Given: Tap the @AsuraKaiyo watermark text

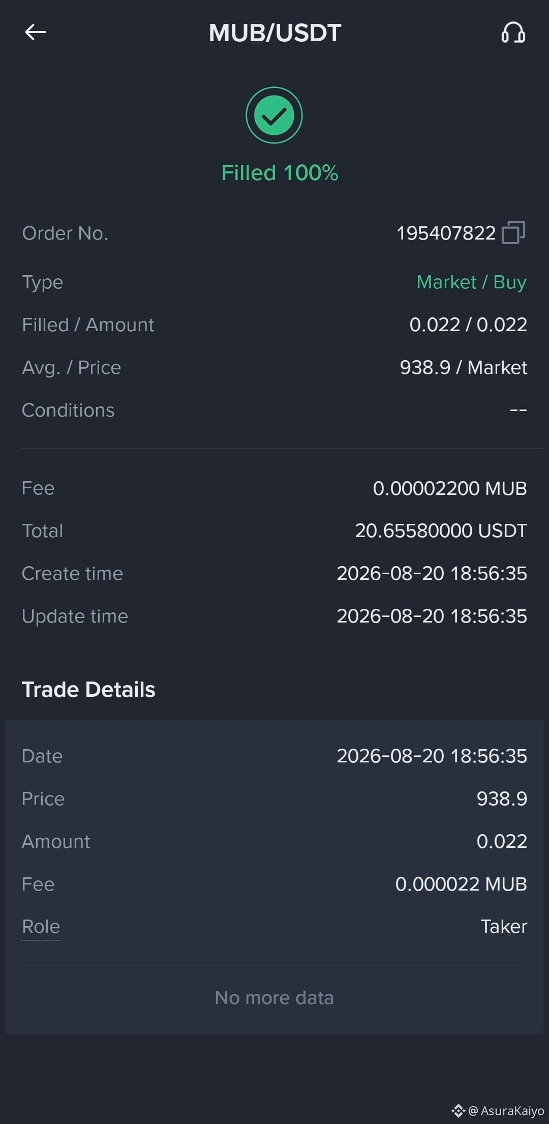Looking at the screenshot, I should (x=506, y=1111).
